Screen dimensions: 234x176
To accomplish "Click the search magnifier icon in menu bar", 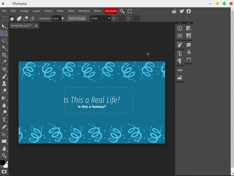I will [122, 11].
